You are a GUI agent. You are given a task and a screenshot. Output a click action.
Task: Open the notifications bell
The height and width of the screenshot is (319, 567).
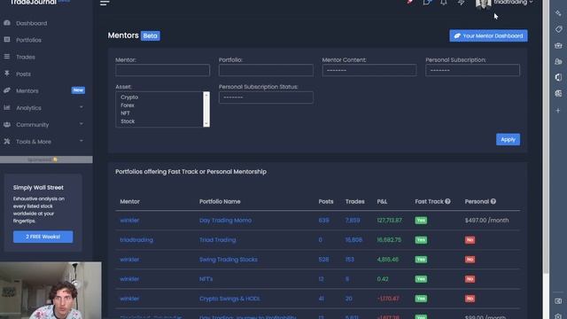click(x=444, y=2)
